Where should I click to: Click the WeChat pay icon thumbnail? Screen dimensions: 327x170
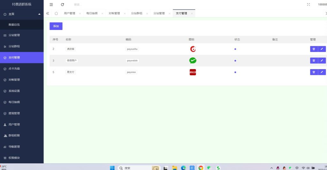click(193, 60)
